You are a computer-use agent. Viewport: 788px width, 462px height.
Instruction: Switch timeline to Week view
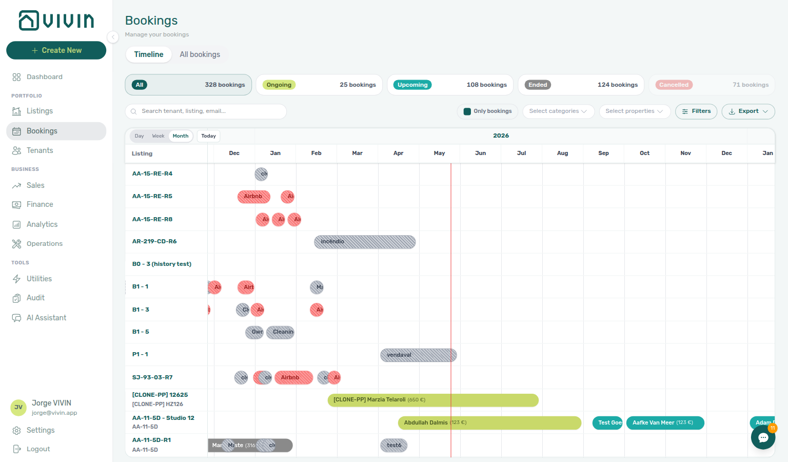coord(158,136)
